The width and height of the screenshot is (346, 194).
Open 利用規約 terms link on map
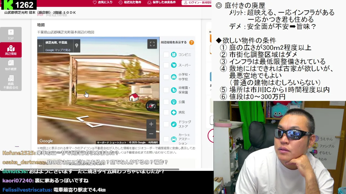click(153, 143)
